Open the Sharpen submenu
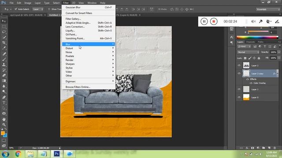 click(x=89, y=64)
